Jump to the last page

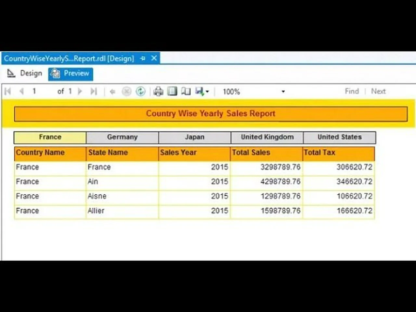[x=94, y=91]
